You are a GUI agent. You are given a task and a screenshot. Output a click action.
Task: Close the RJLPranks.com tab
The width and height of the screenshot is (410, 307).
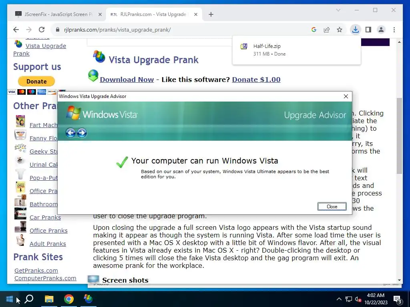[x=195, y=14]
